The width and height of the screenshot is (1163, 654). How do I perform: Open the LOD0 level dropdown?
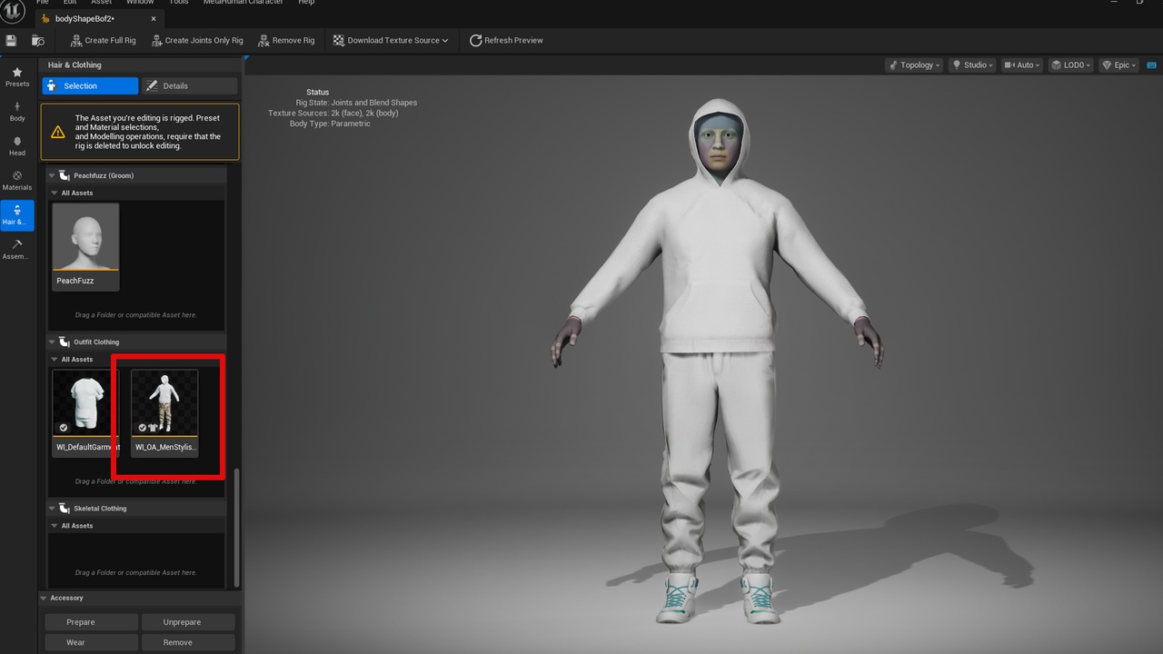1070,64
